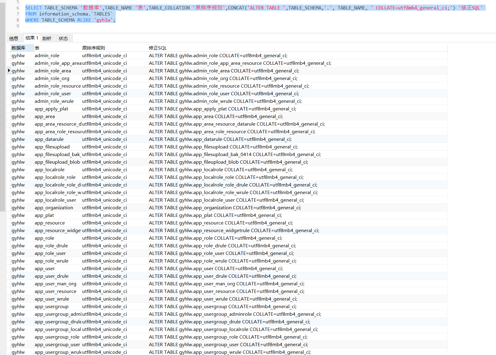Select the admin_role table name cell
The width and height of the screenshot is (496, 355).
click(x=47, y=56)
